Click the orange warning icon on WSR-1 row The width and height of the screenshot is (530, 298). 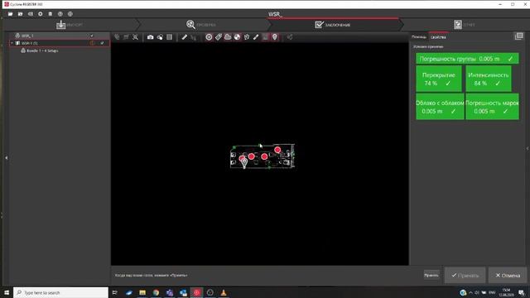pyautogui.click(x=92, y=43)
